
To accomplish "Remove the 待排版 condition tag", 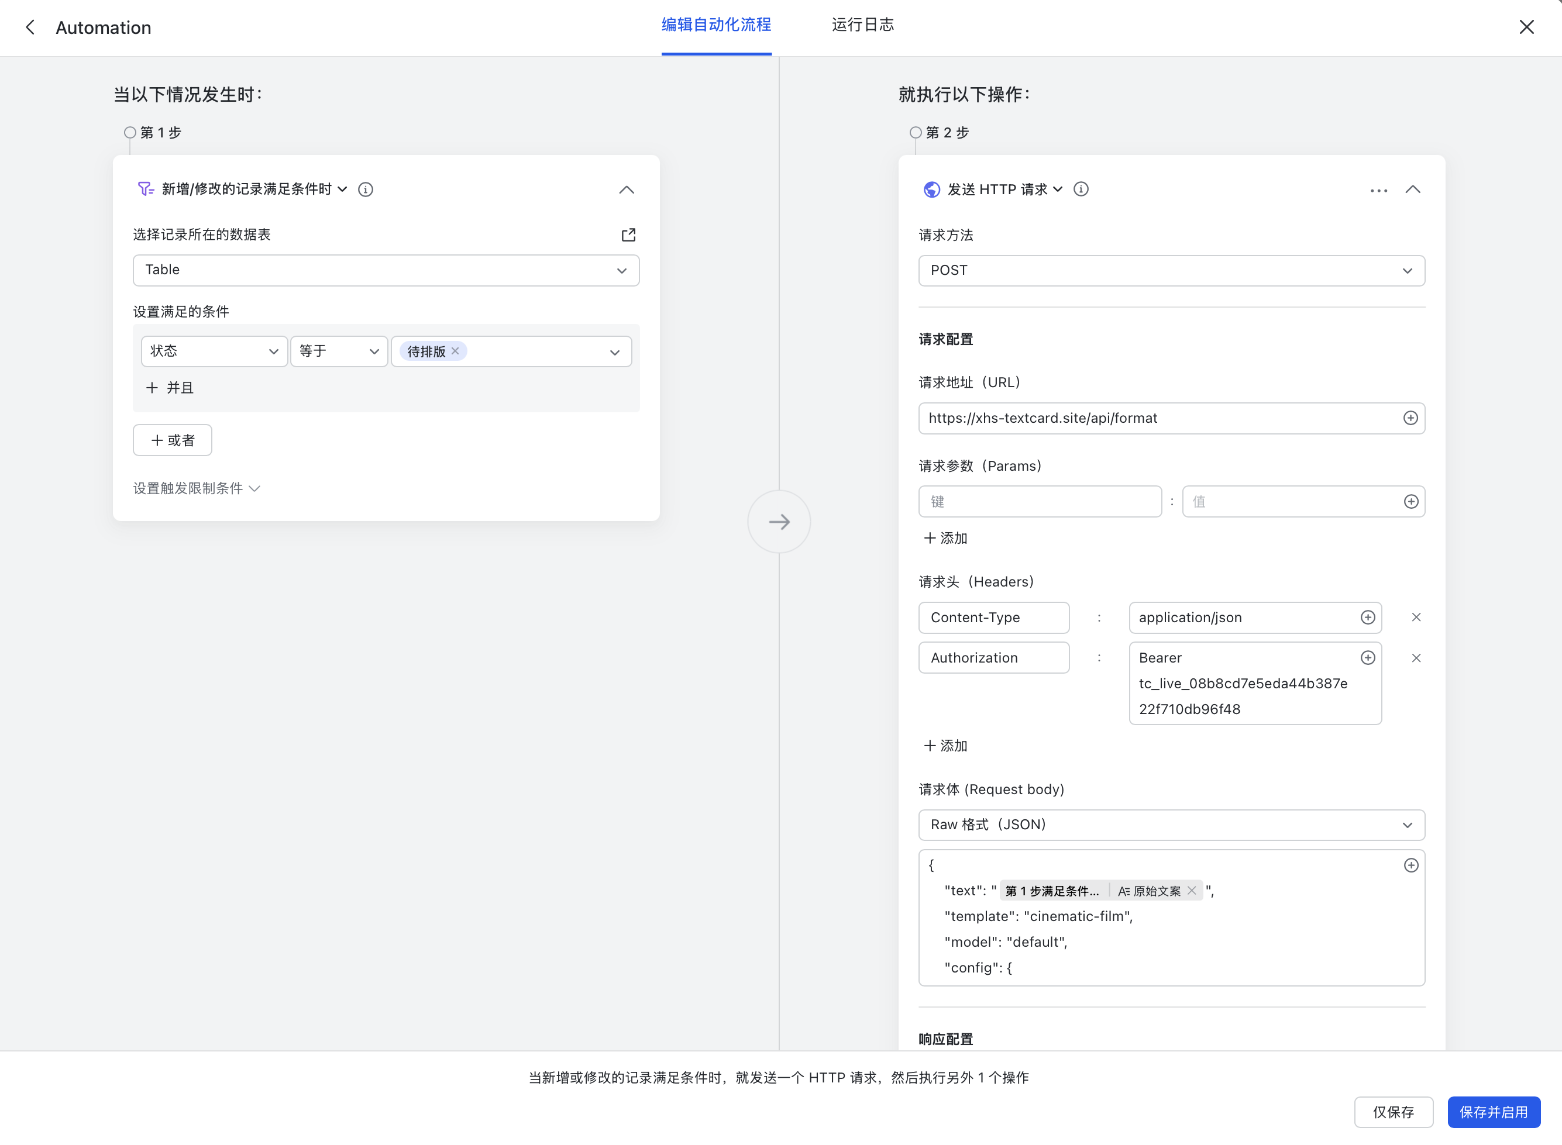I will pyautogui.click(x=455, y=351).
